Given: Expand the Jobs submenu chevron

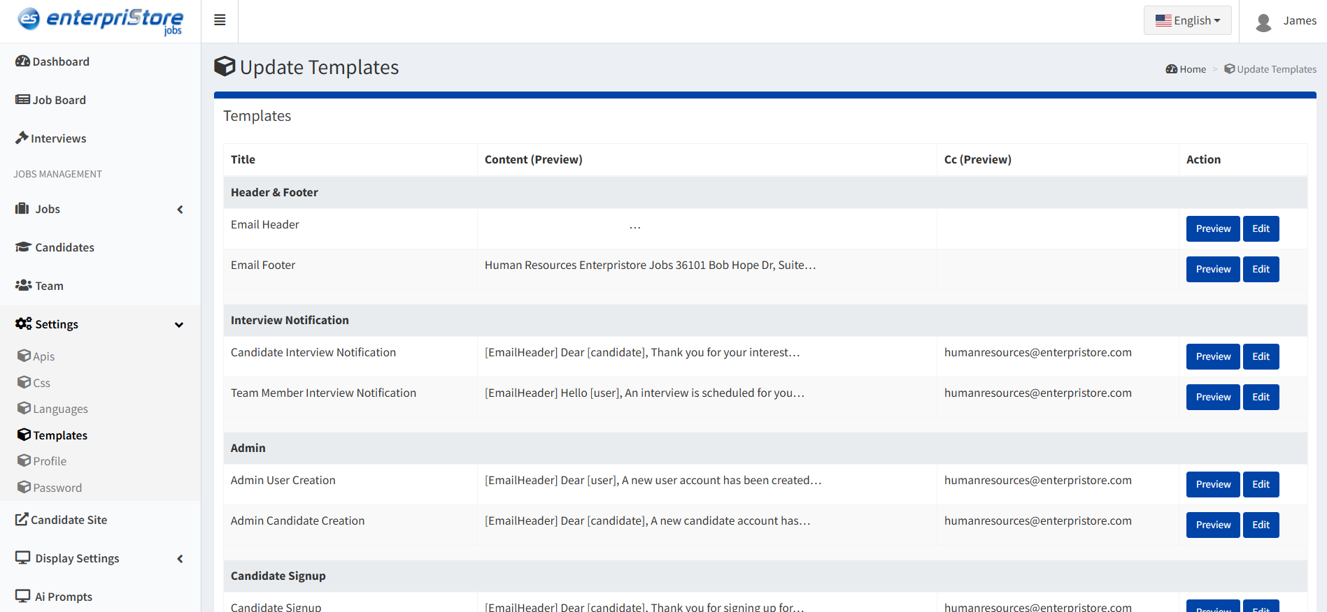Looking at the screenshot, I should 180,210.
